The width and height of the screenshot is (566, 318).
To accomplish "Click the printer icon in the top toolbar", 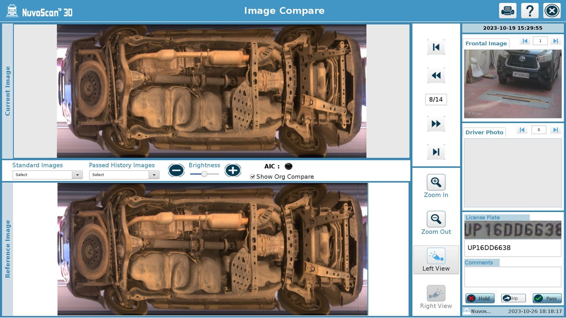I will pos(507,10).
